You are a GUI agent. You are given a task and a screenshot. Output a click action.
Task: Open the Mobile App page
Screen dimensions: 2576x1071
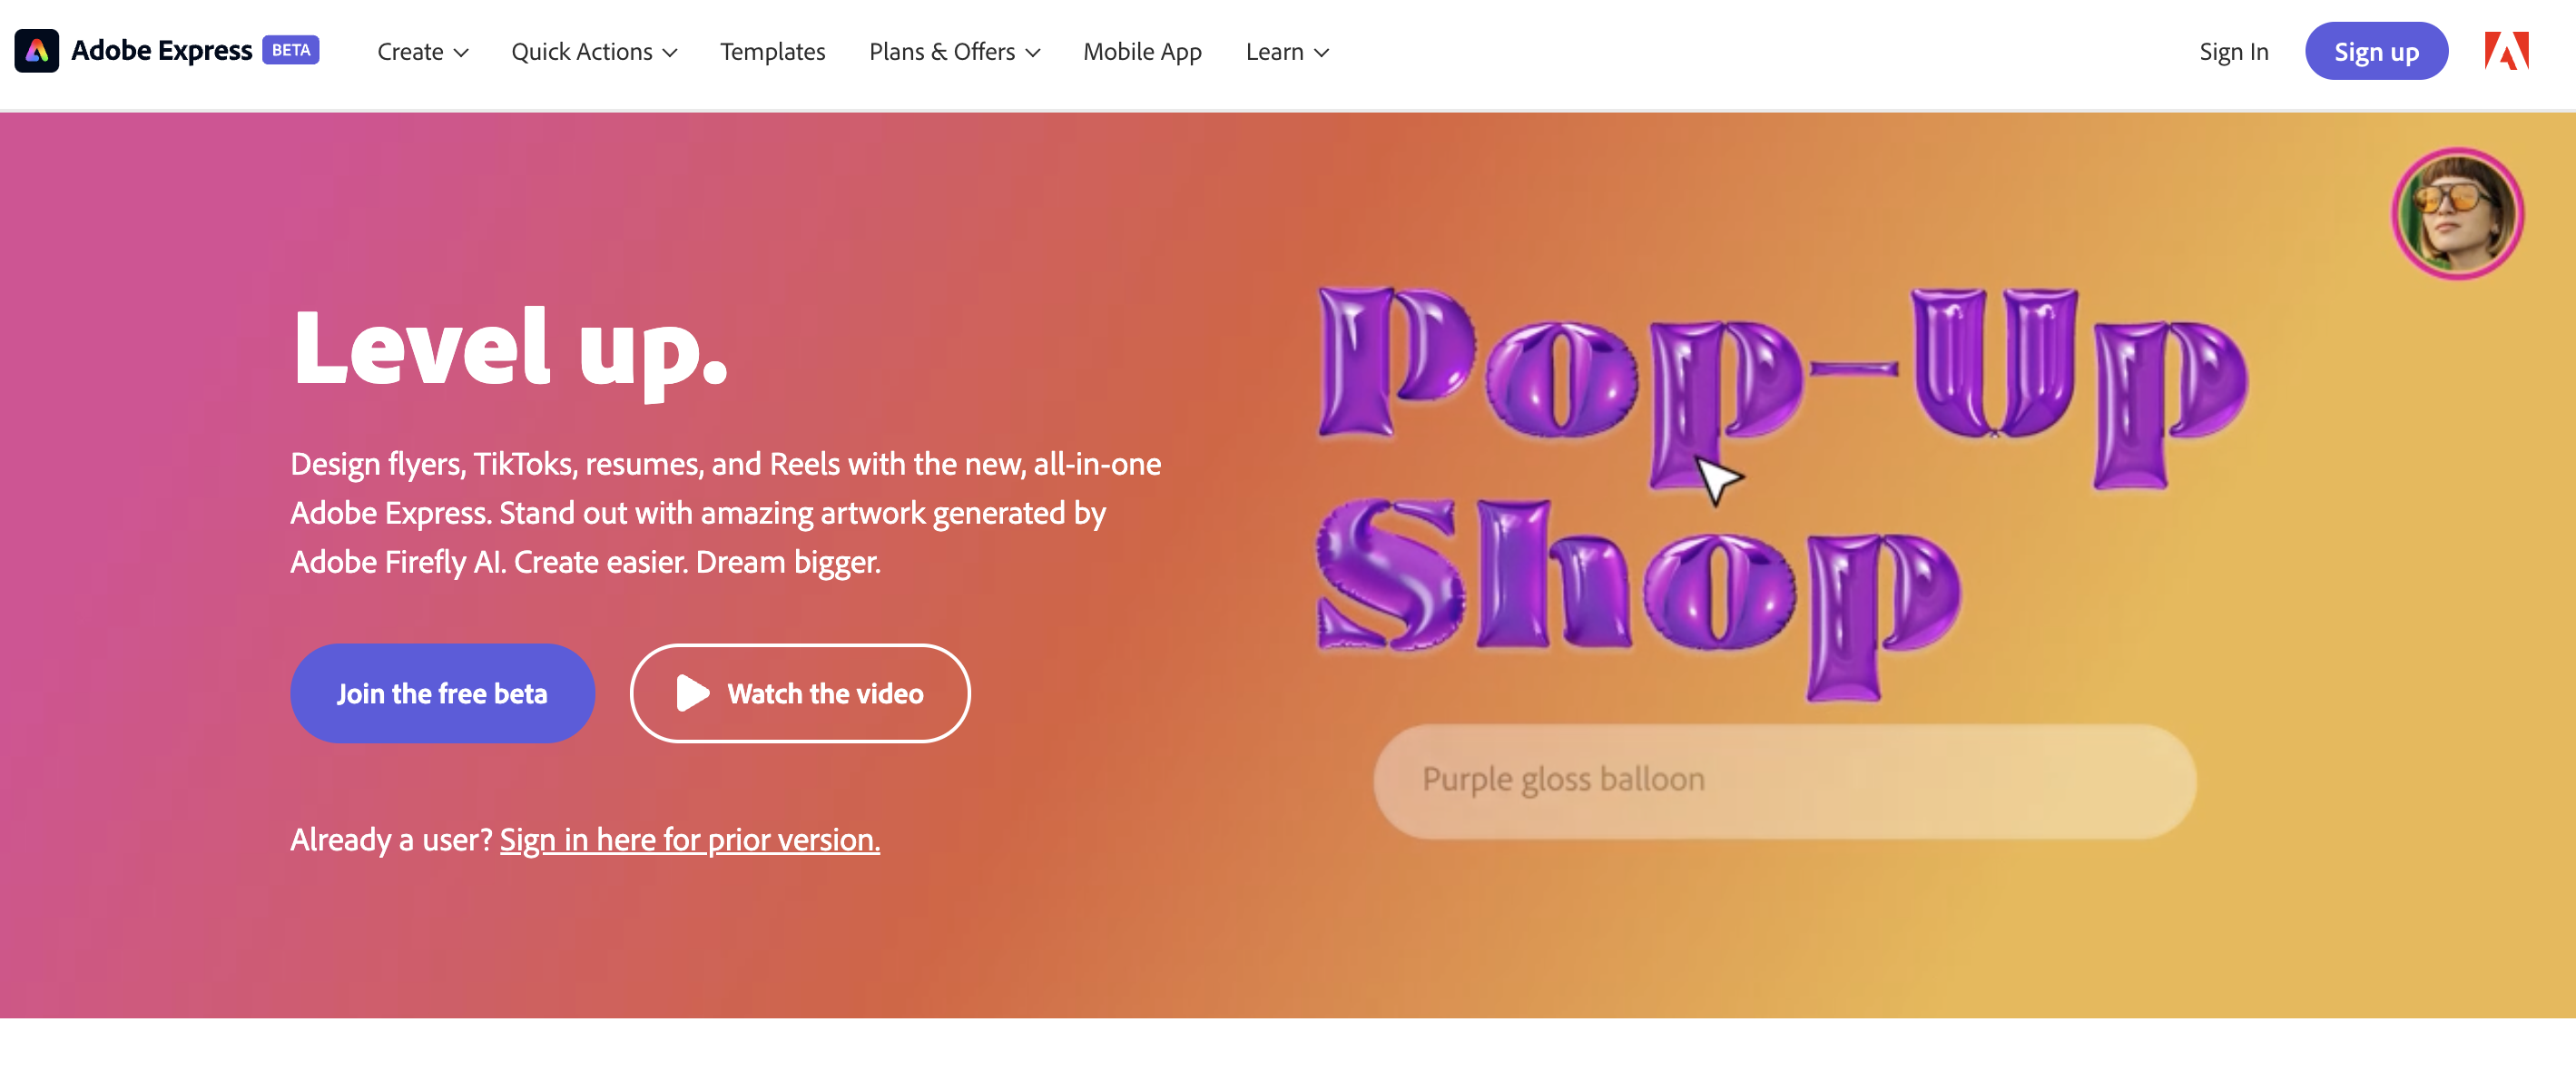pyautogui.click(x=1142, y=52)
